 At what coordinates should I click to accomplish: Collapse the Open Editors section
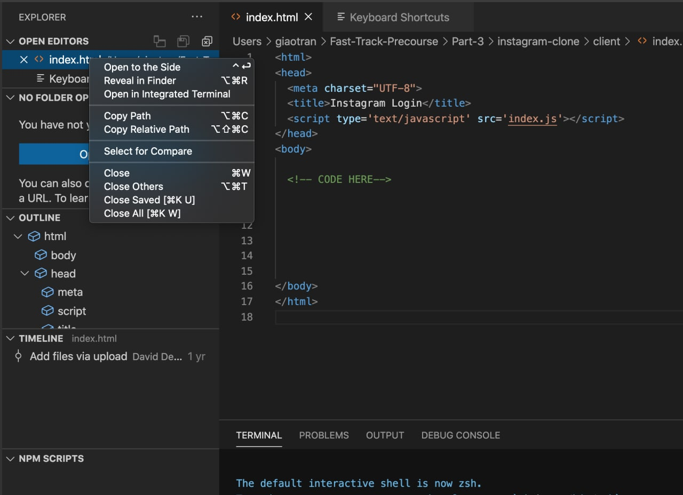[10, 42]
